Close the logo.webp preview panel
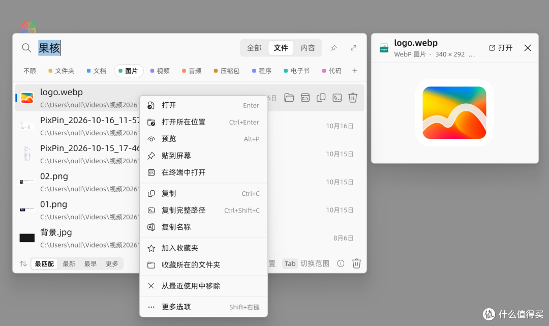This screenshot has height=326, width=549. point(528,48)
